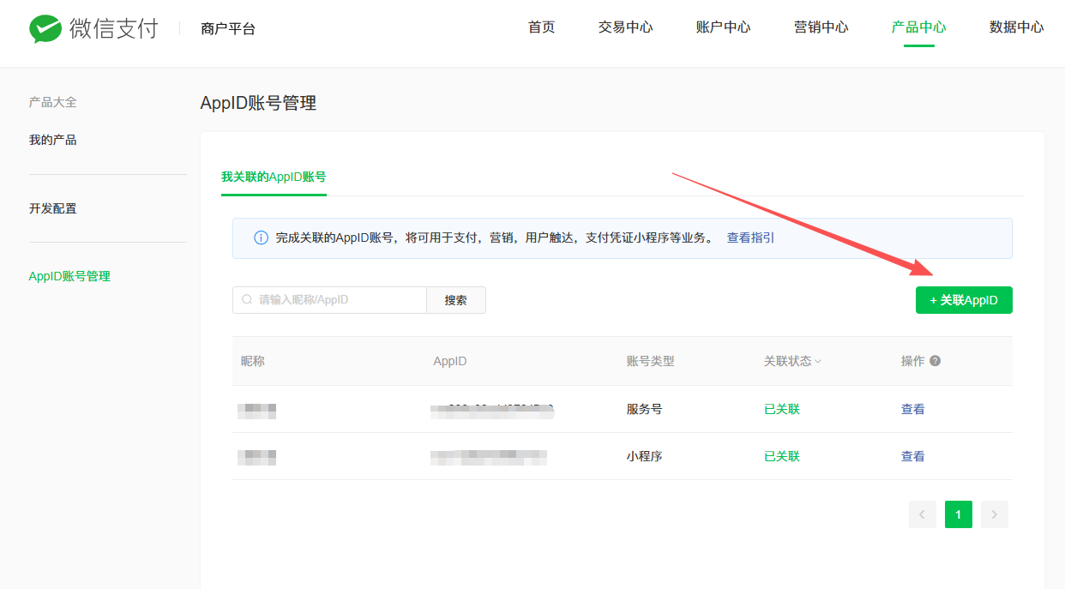Click 查看 for the 小程序 row

913,456
